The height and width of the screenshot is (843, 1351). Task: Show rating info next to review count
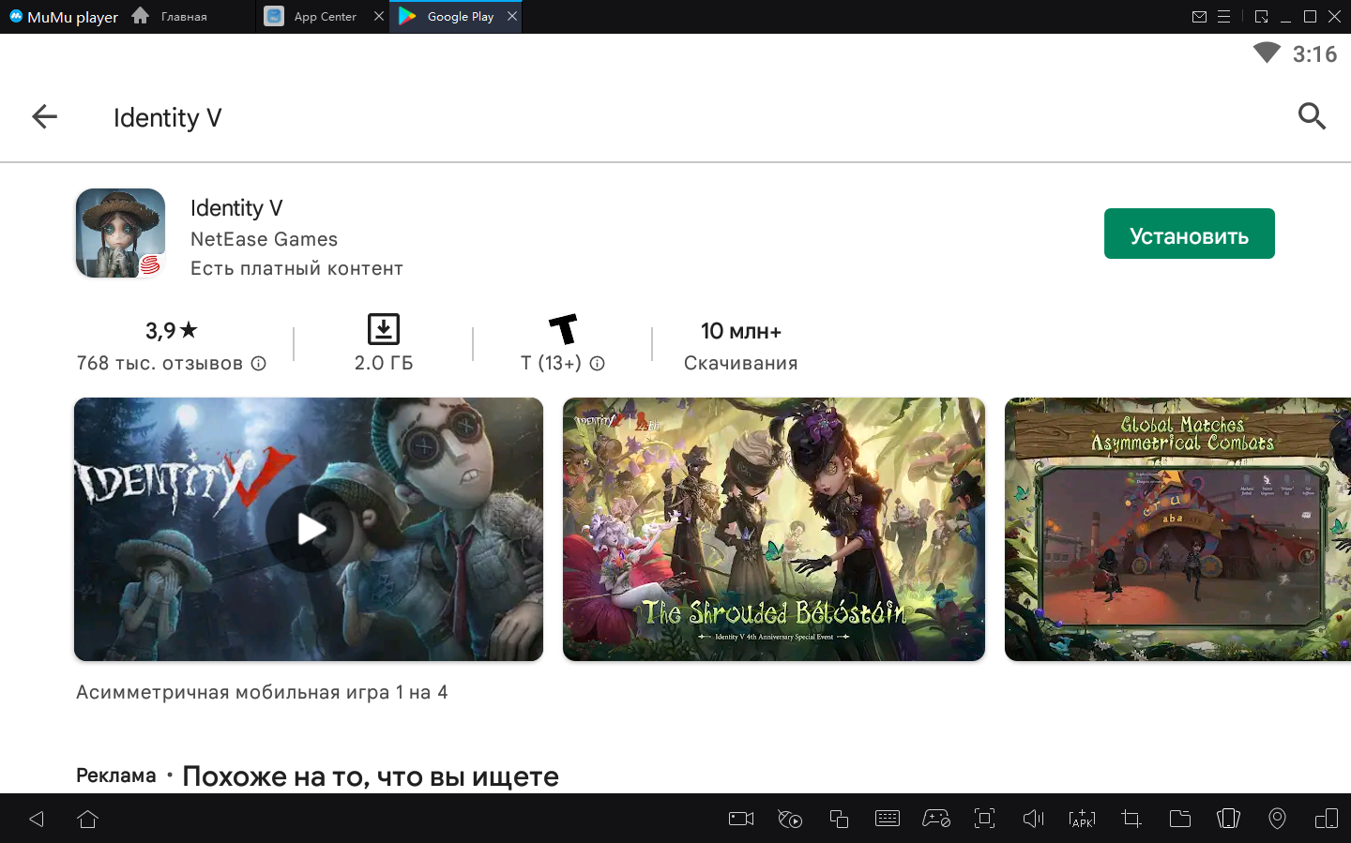click(259, 363)
